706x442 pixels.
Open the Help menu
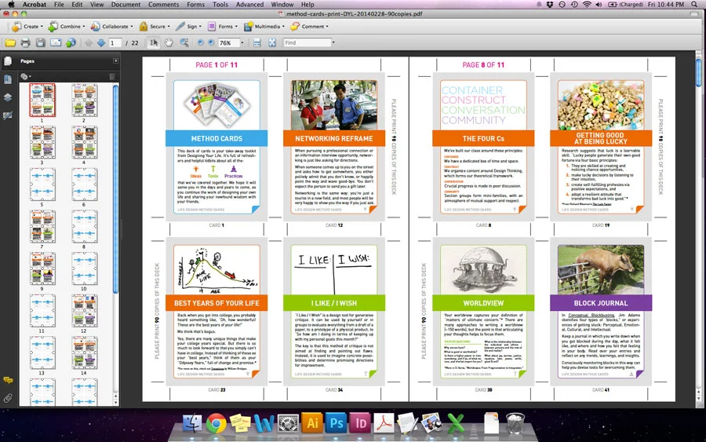[x=308, y=5]
